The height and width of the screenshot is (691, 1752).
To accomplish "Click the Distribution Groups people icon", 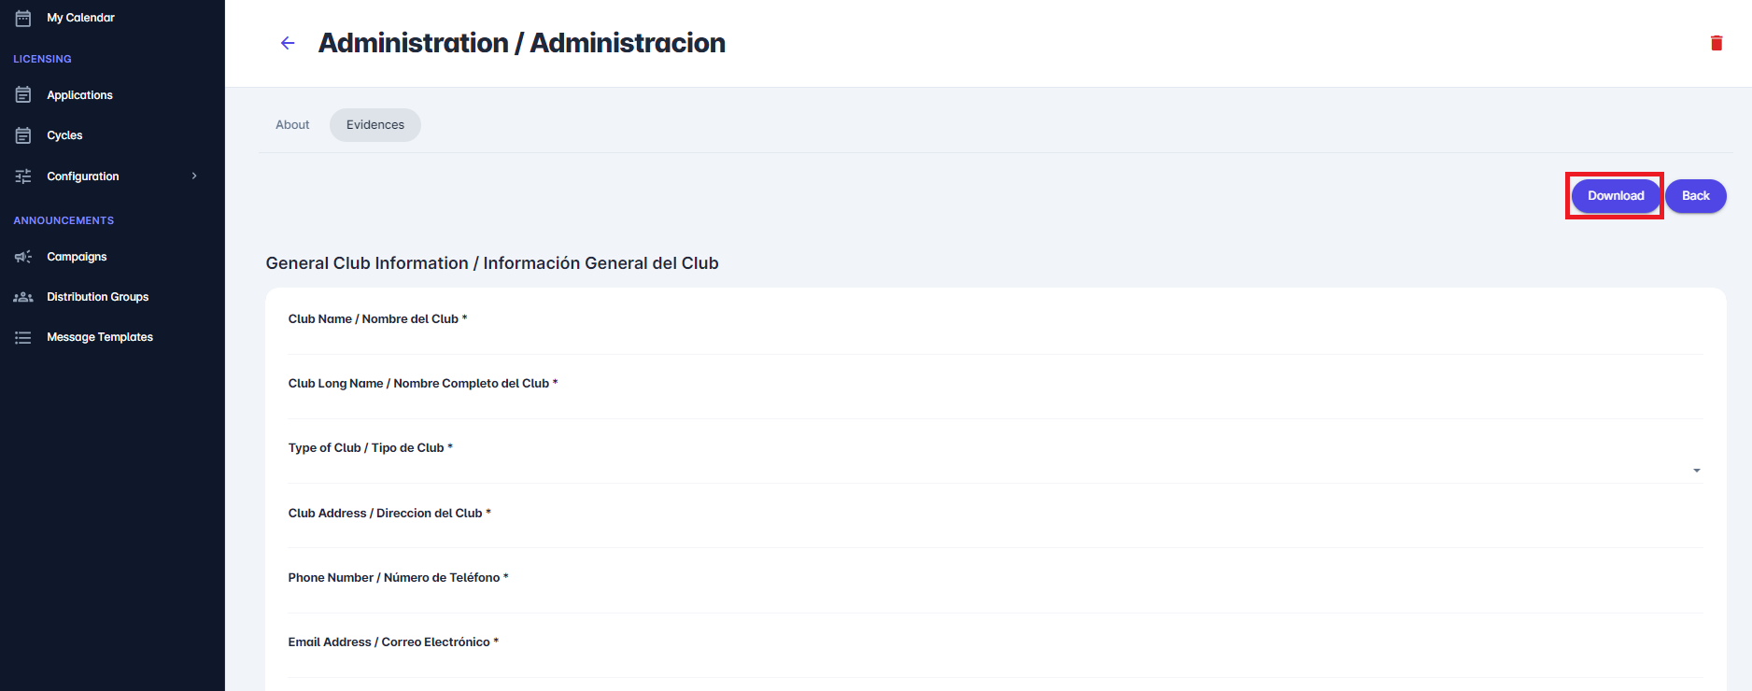I will coord(23,297).
